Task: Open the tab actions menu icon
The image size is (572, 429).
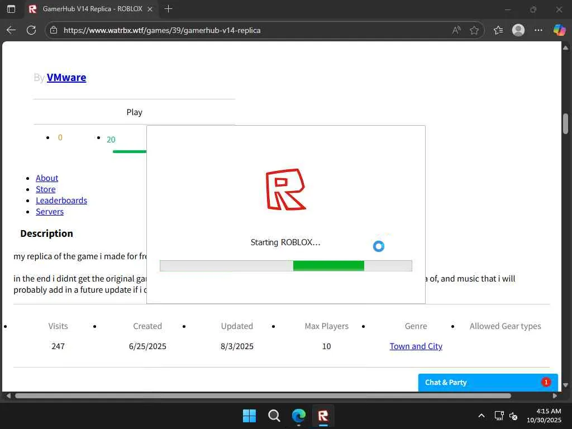Action: tap(11, 9)
